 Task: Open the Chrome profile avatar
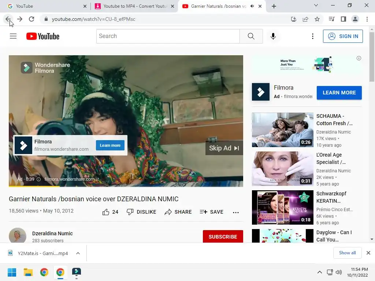click(x=355, y=19)
